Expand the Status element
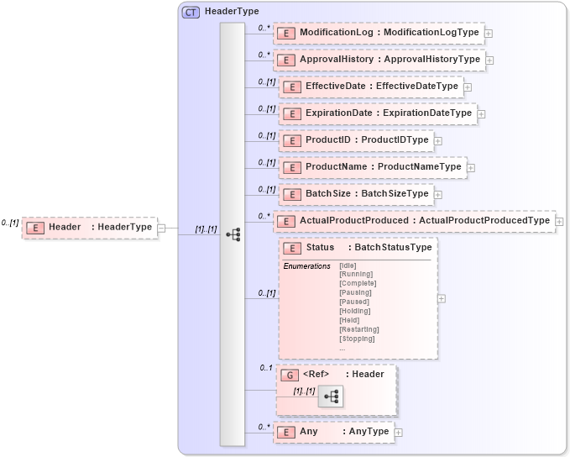The width and height of the screenshot is (570, 457). 442,299
